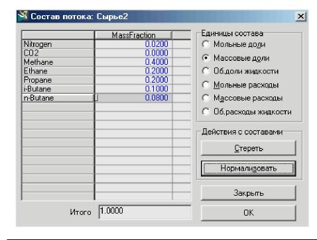Image resolution: width=317 pixels, height=240 pixels.
Task: Select the n-Butane row label
Action: [x=58, y=98]
